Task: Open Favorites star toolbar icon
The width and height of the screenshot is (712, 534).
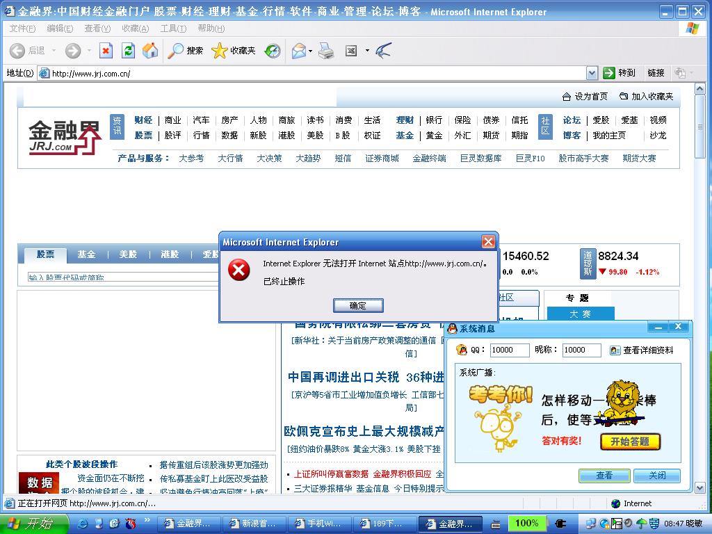Action: [219, 51]
